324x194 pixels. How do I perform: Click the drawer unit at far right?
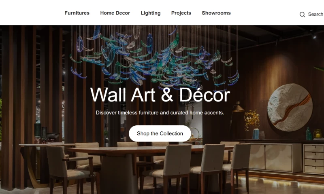click(313, 159)
